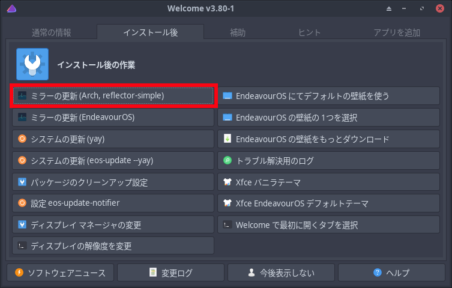
Task: Run ミラーの更新 (Arch, reflector-simple)
Action: tap(113, 95)
